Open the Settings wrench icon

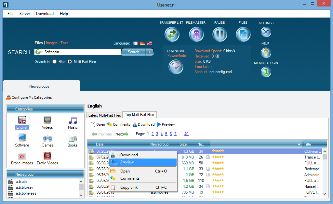(x=266, y=32)
